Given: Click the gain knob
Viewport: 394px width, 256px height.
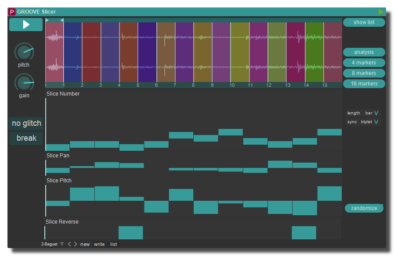Looking at the screenshot, I should click(x=24, y=82).
